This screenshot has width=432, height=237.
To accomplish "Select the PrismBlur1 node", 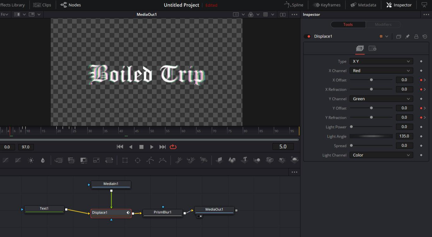I will [163, 213].
